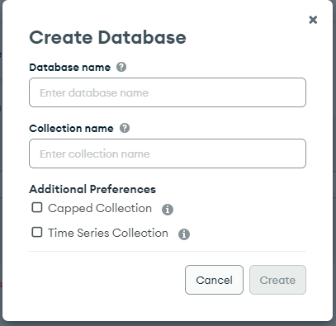The height and width of the screenshot is (326, 336).
Task: Click the Create button
Action: click(x=277, y=280)
